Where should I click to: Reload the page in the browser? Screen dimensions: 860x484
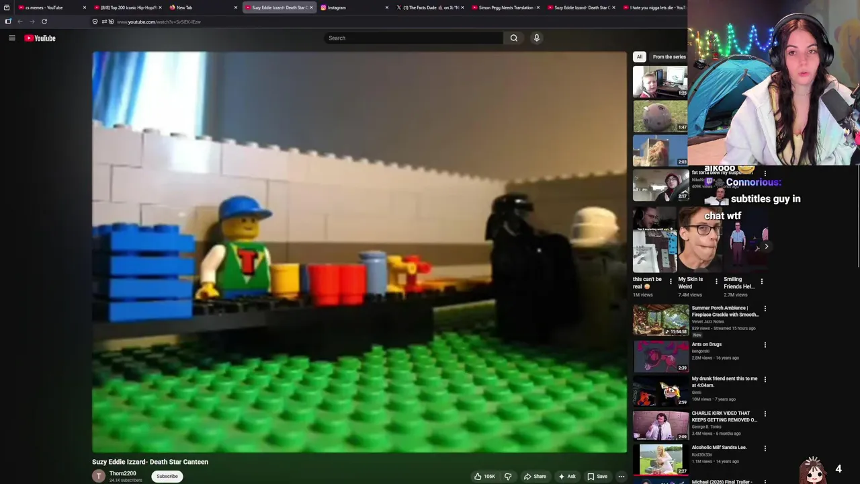(44, 22)
